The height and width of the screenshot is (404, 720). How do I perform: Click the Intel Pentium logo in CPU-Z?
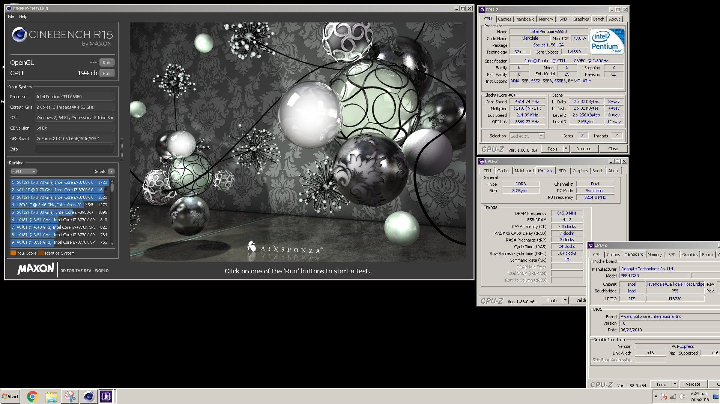tap(607, 41)
